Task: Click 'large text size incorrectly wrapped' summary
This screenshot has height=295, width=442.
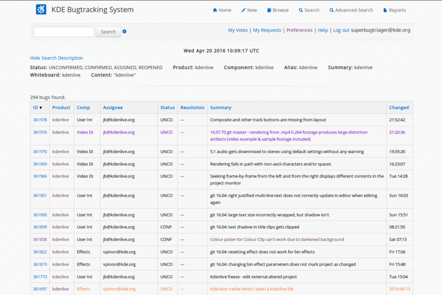Action: tap(270, 215)
